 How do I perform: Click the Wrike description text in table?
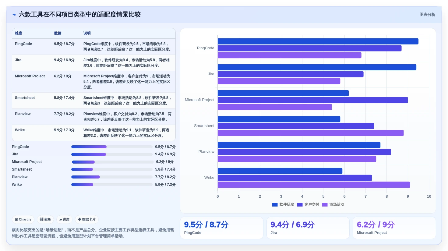[126, 133]
